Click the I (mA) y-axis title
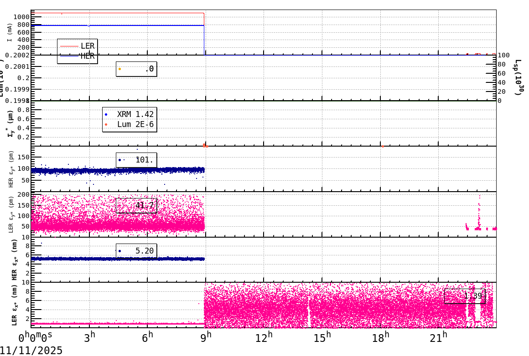The width and height of the screenshot is (529, 356). coord(10,33)
